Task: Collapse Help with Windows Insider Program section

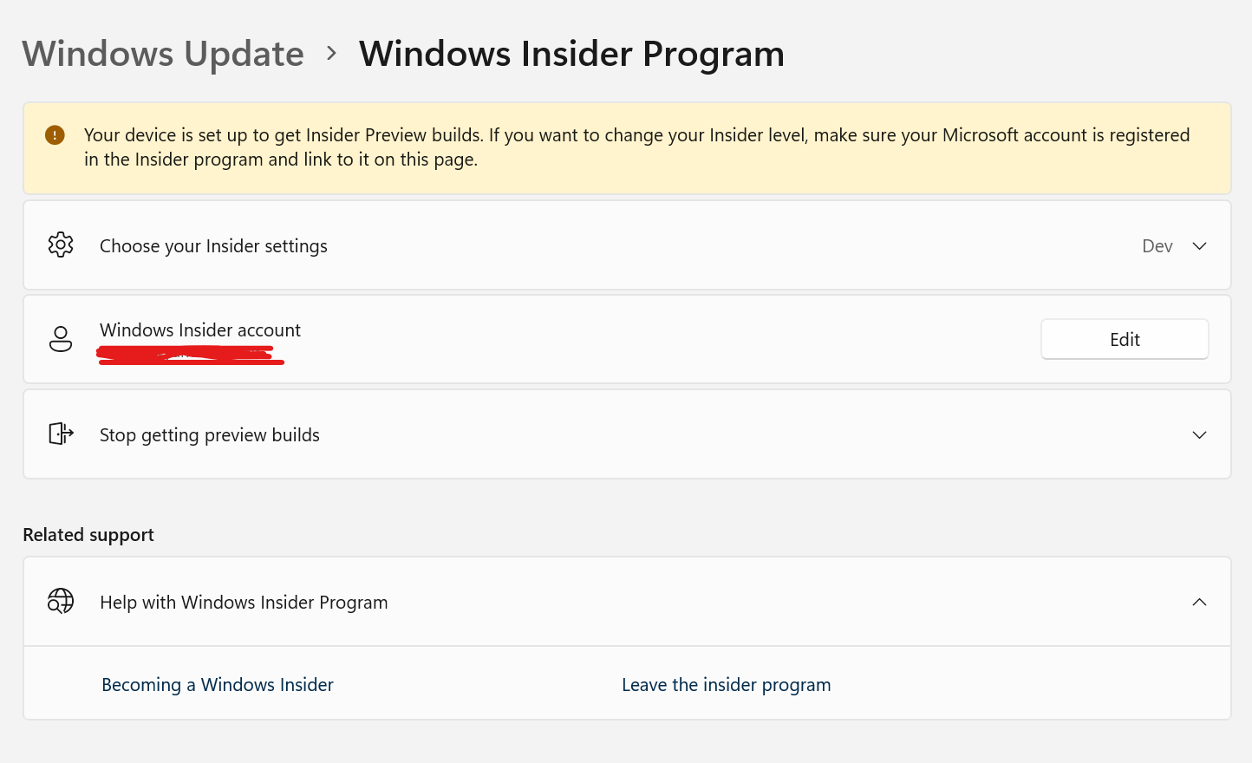Action: coord(1200,602)
